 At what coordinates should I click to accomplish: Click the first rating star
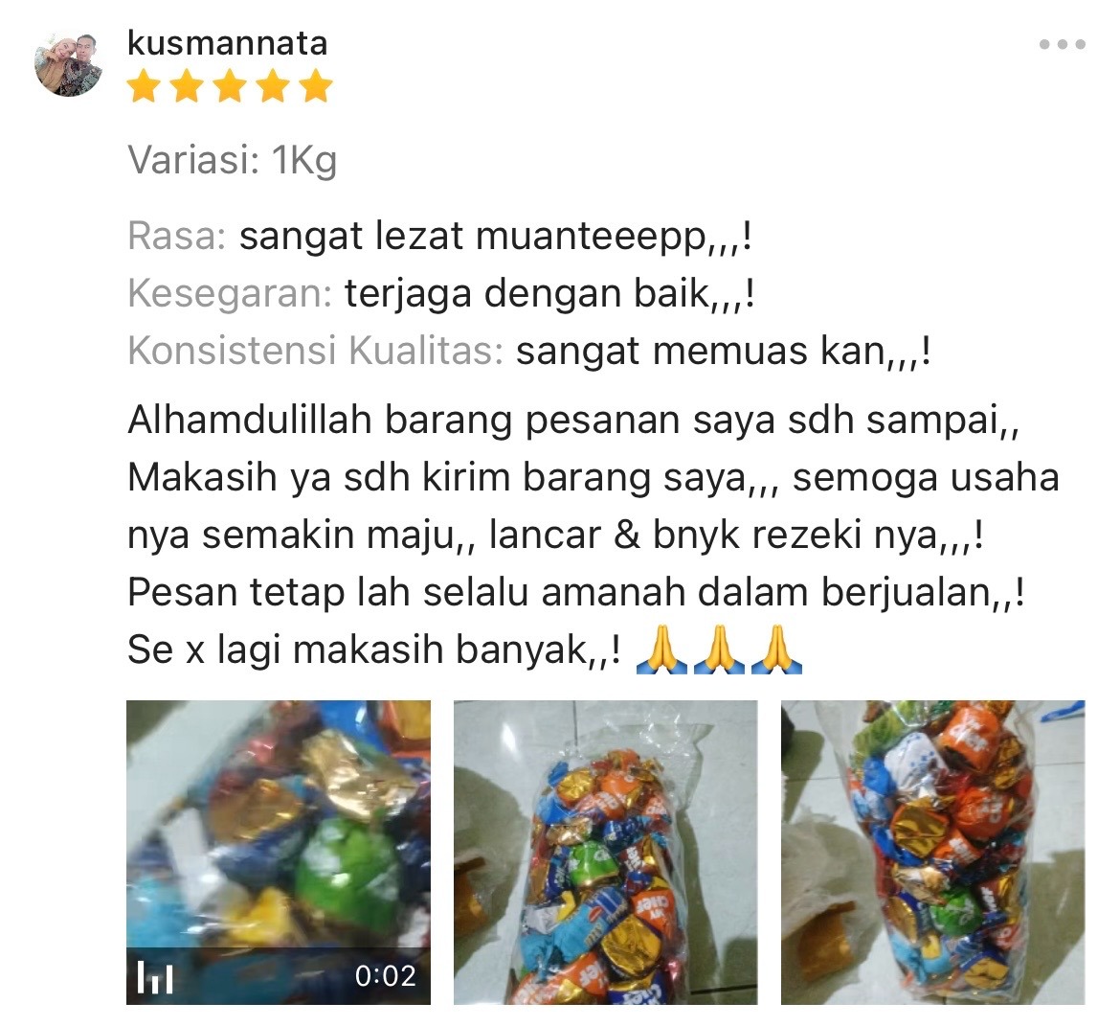click(x=144, y=86)
